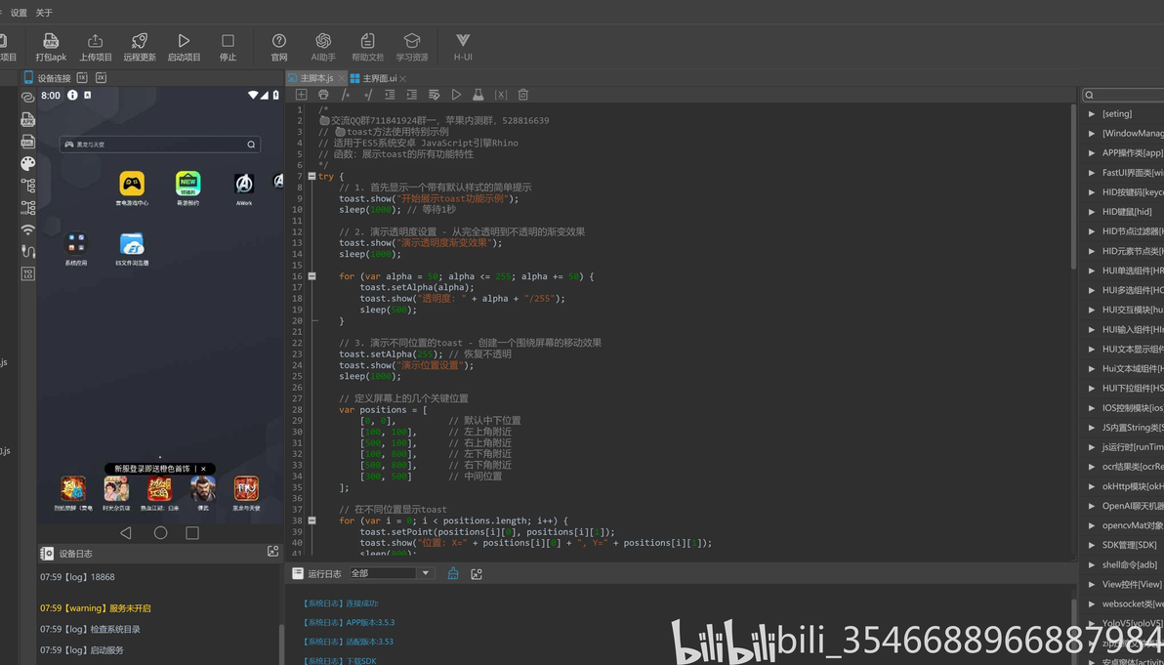The width and height of the screenshot is (1164, 665).
Task: Open the YOLO tool icon
Action: (x=28, y=273)
